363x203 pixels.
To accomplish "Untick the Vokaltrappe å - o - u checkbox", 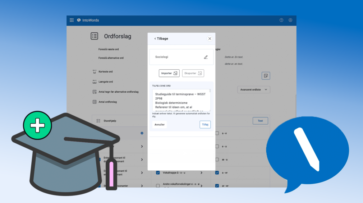I will [158, 173].
